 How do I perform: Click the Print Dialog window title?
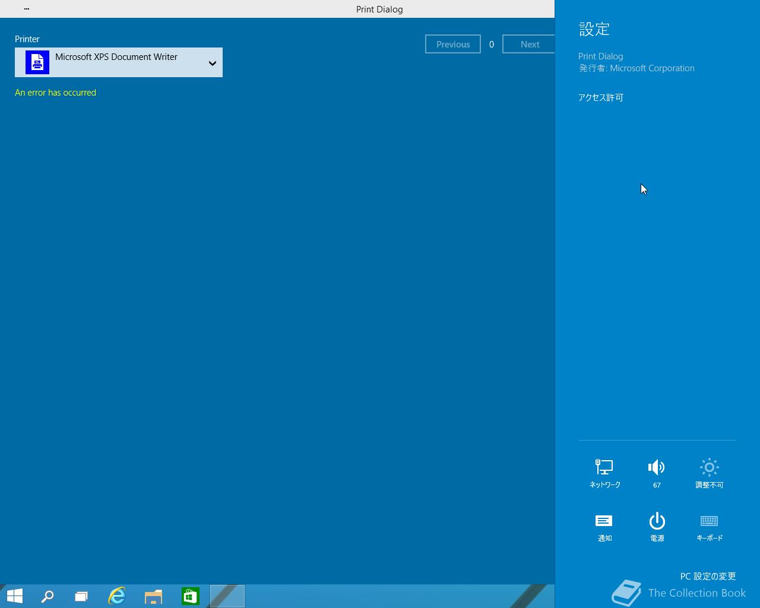pyautogui.click(x=379, y=9)
